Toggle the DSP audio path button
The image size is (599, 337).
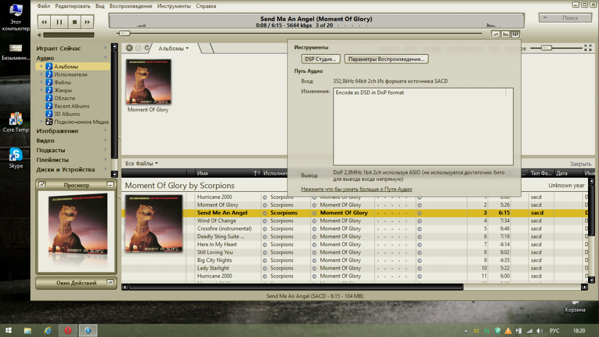click(x=516, y=34)
